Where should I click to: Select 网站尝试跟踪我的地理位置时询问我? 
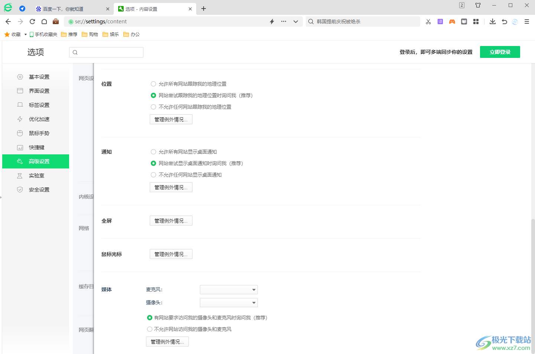(x=153, y=95)
